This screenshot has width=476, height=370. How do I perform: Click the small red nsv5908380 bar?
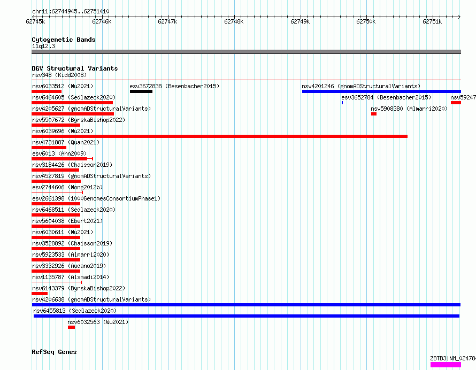pyautogui.click(x=374, y=114)
